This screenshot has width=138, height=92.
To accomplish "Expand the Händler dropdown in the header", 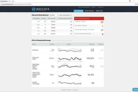I will [x=94, y=7].
